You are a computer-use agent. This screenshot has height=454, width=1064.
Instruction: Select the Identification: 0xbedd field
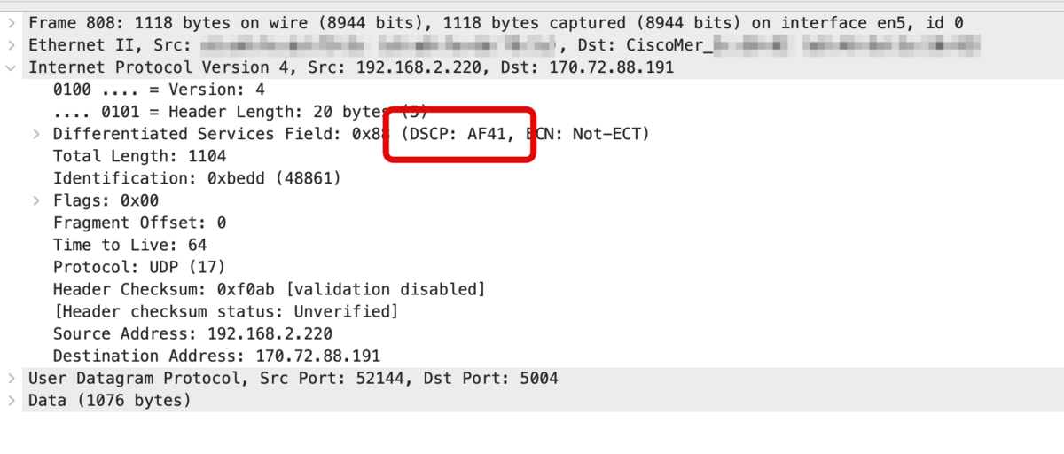(x=197, y=178)
